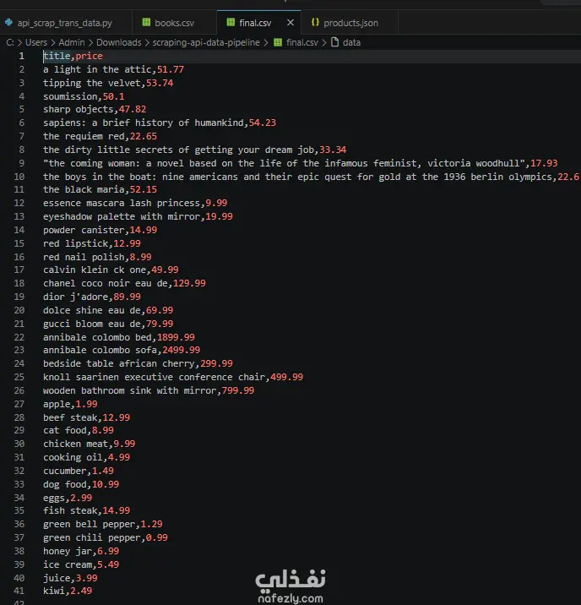Click 'honey jar' row text
This screenshot has height=605, width=581.
pyautogui.click(x=68, y=551)
